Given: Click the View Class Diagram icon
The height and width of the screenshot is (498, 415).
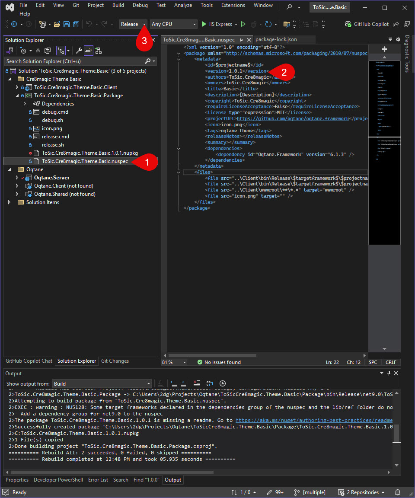Looking at the screenshot, I should [99, 51].
